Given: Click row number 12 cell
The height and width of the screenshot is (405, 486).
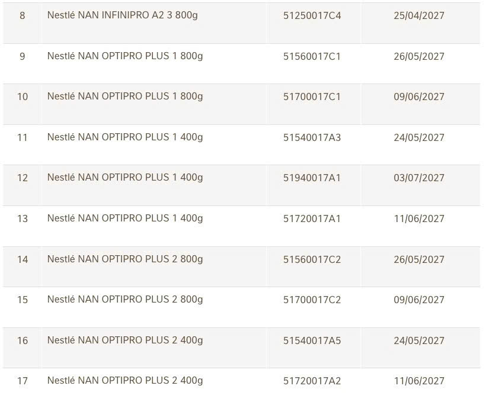Looking at the screenshot, I should pos(23,178).
